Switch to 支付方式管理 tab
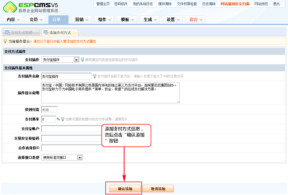 (x=21, y=33)
